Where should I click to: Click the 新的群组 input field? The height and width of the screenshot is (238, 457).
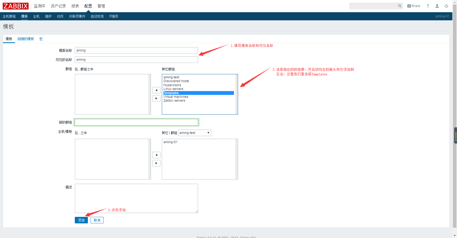136,122
